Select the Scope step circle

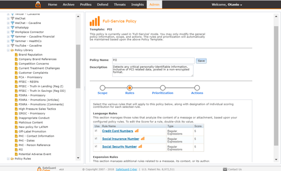(x=103, y=88)
